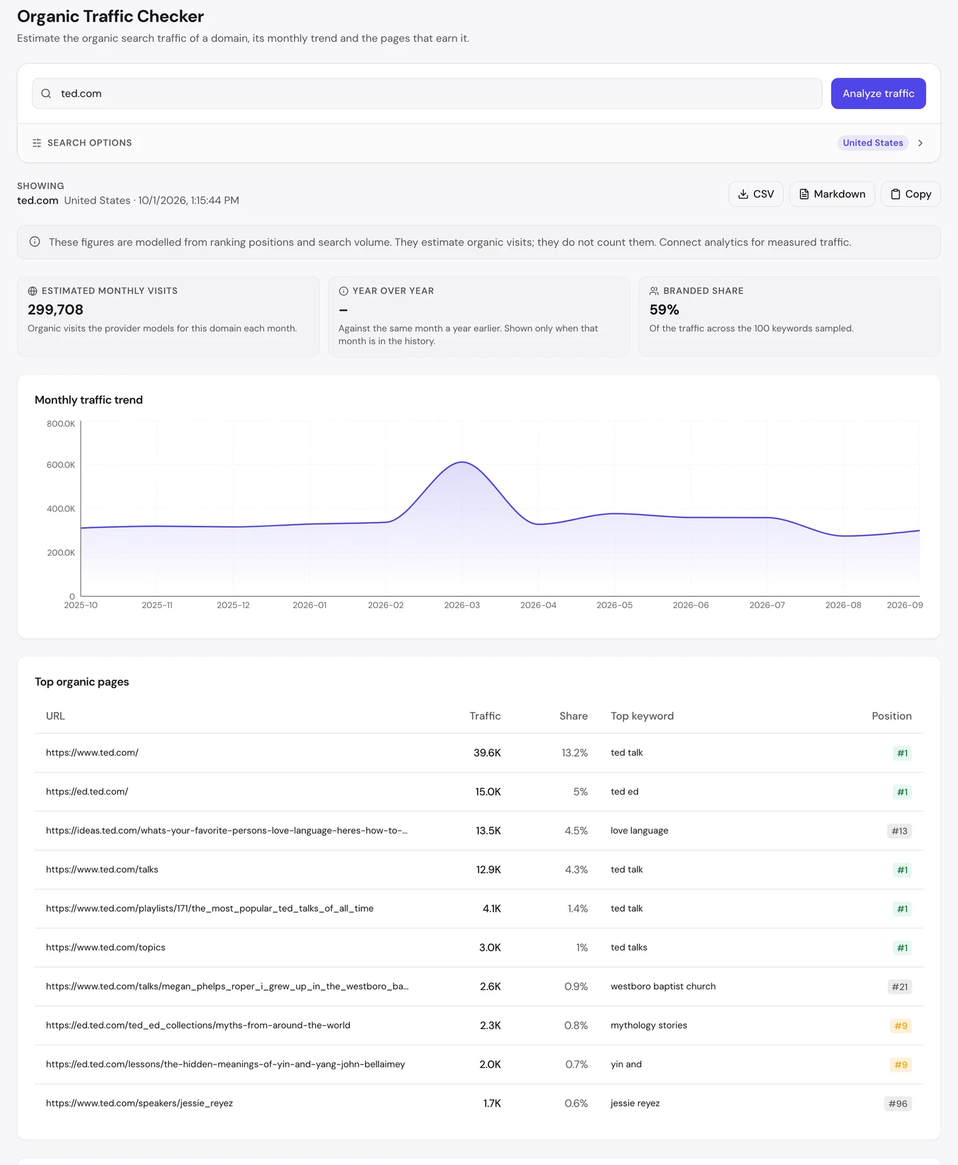This screenshot has height=1165, width=958.
Task: Open the https://www.ted.com/ row URL
Action: point(92,753)
